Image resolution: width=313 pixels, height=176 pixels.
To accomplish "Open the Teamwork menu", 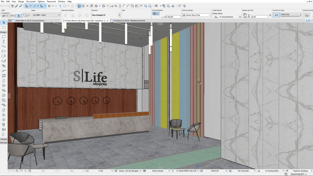I will click(51, 1).
